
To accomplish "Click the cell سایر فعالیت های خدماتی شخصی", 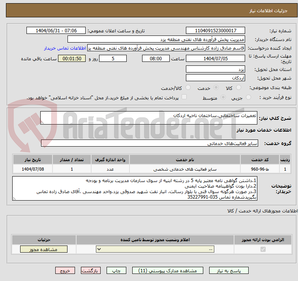I will (185, 169).
